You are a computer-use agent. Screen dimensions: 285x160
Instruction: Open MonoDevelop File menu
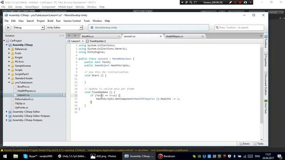pyautogui.click(x=7, y=21)
